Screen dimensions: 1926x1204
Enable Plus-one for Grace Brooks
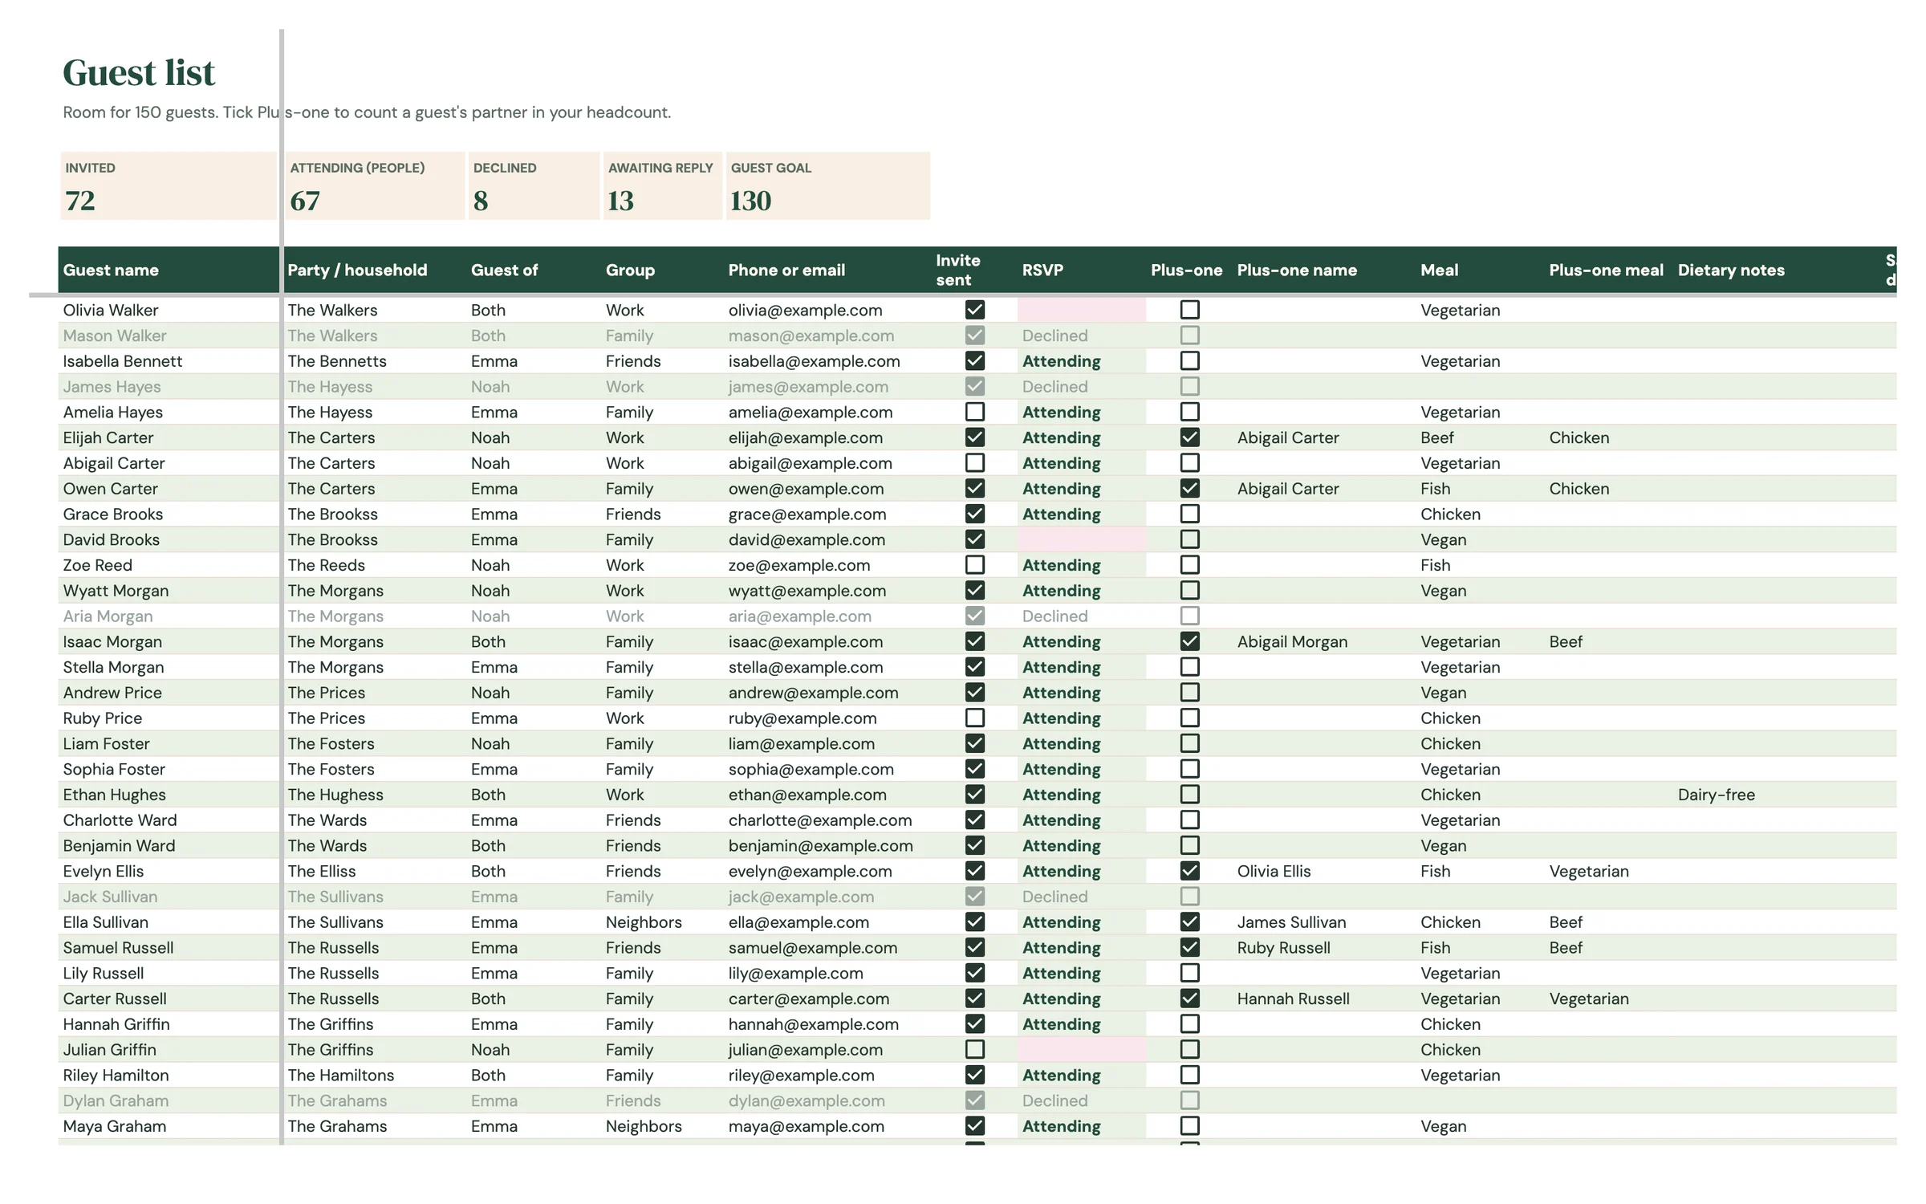click(1189, 514)
